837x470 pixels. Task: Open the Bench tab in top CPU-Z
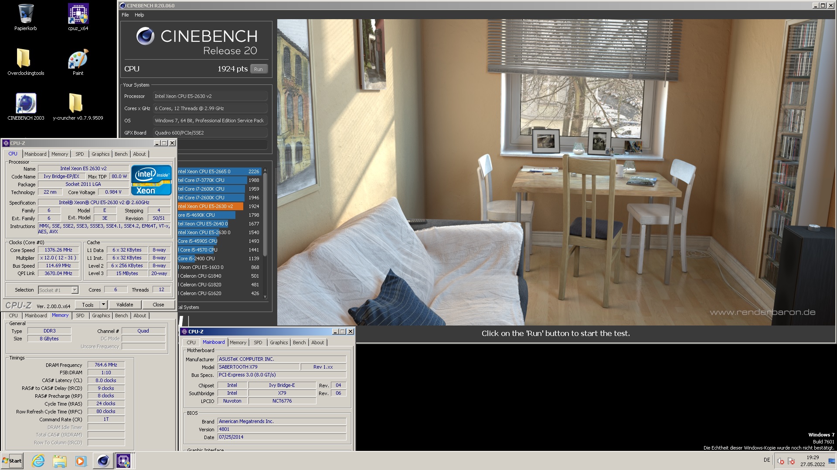coord(121,154)
